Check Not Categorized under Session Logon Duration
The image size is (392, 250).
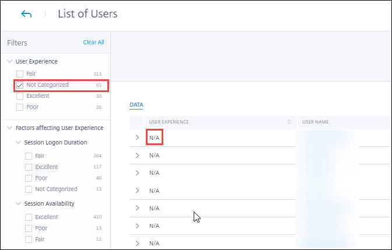pyautogui.click(x=29, y=189)
